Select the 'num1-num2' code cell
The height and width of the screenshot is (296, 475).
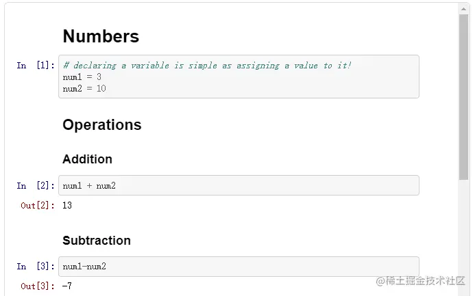point(239,267)
